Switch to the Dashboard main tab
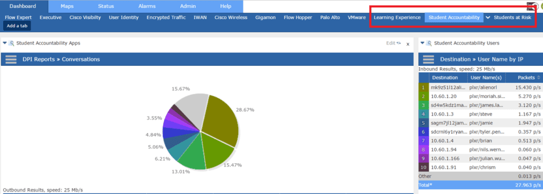 (22, 6)
